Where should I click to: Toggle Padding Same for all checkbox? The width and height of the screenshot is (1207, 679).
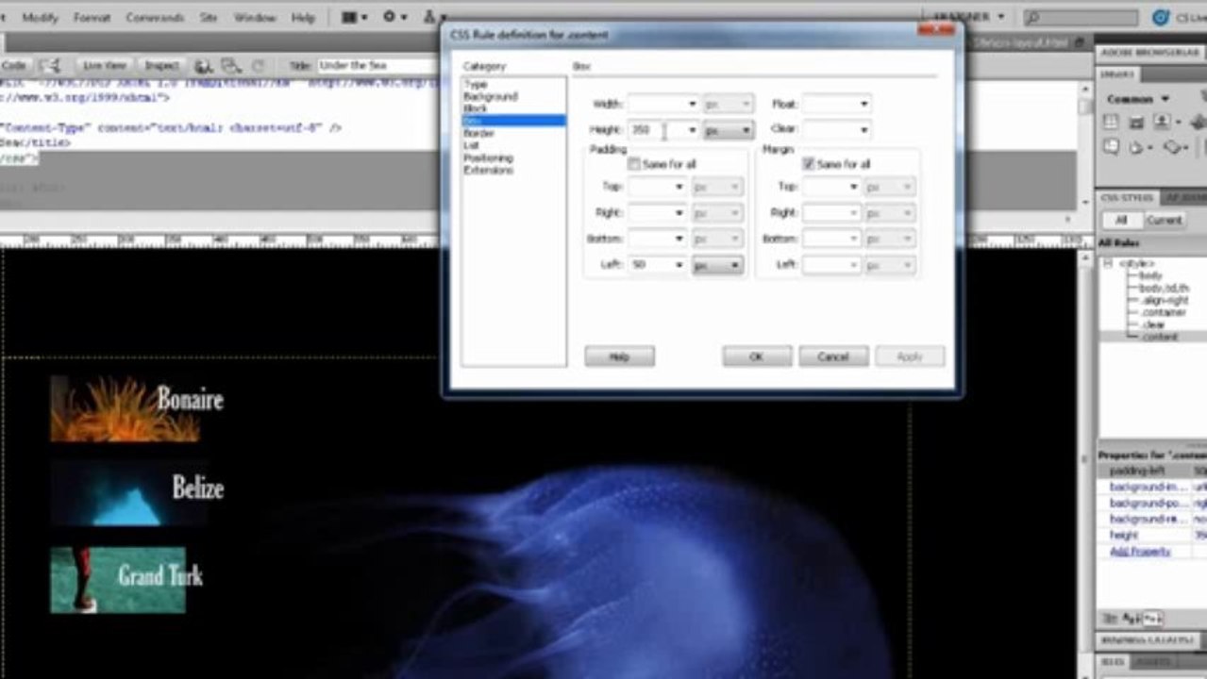(634, 164)
